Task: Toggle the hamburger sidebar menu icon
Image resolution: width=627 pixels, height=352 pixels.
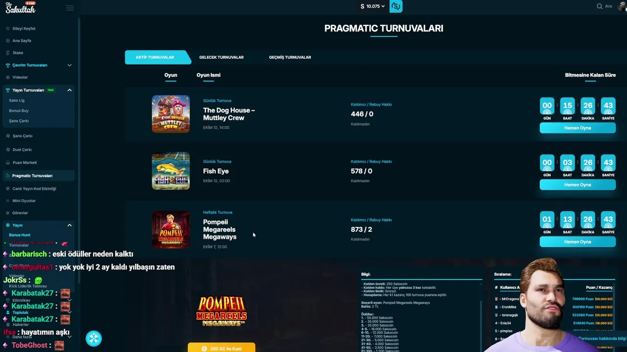Action: 70,8
